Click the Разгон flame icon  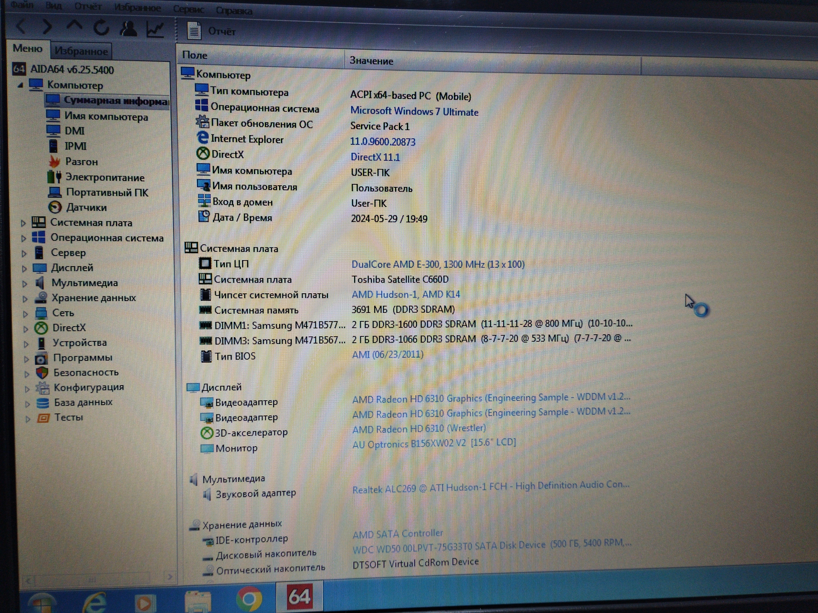pos(54,162)
